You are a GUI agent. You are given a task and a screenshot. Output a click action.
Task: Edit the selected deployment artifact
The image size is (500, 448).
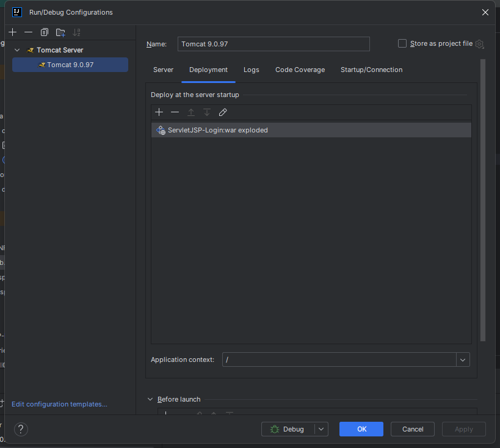pos(223,112)
